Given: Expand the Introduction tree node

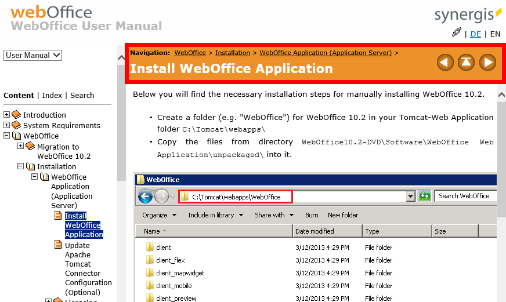Looking at the screenshot, I should tap(7, 115).
